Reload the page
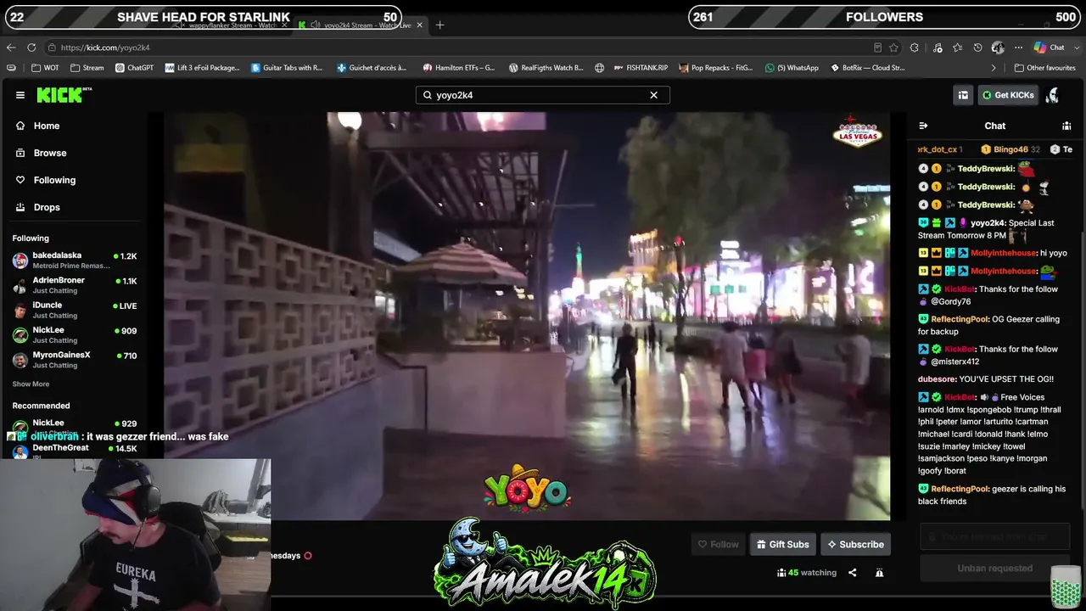This screenshot has height=611, width=1086. (x=31, y=48)
